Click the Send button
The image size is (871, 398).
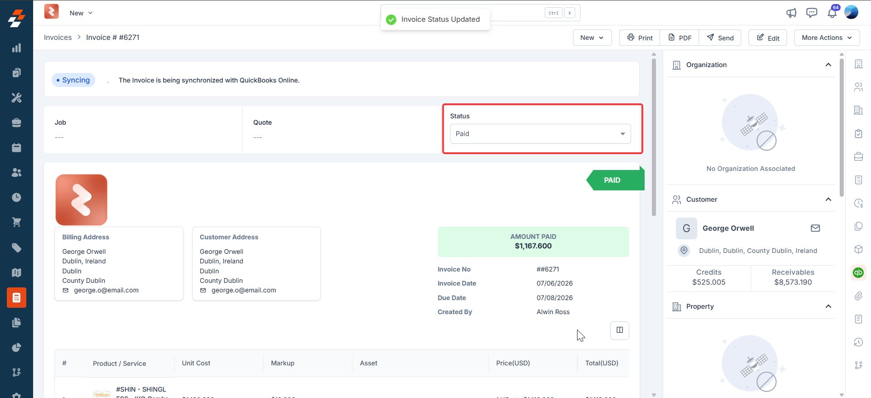(x=720, y=38)
